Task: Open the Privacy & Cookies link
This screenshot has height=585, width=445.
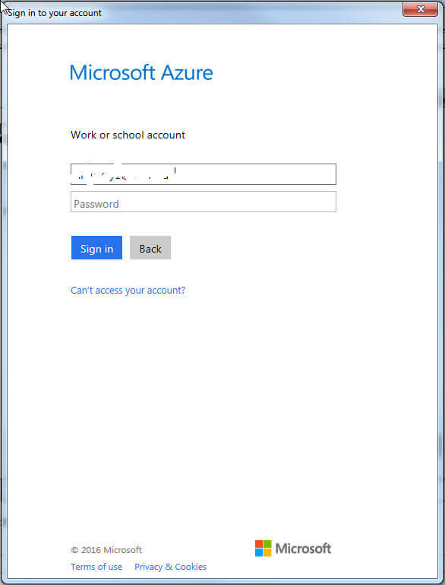Action: [x=171, y=567]
